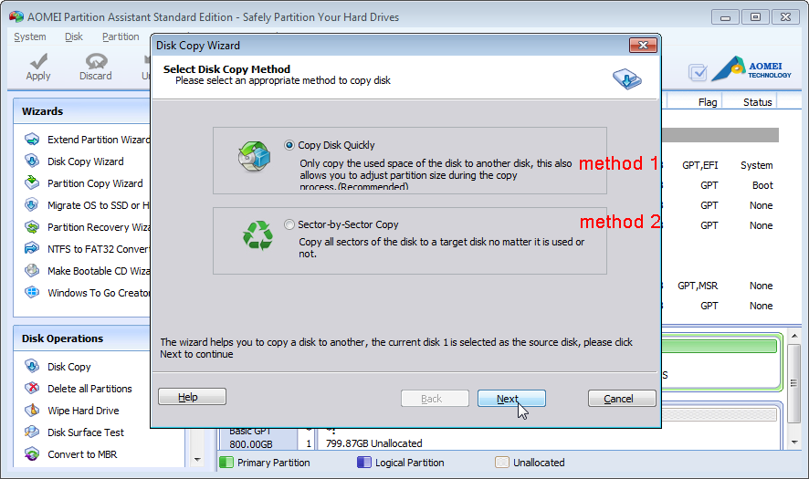Click the green recycle Sector-by-Sector icon
809x479 pixels.
coord(257,235)
